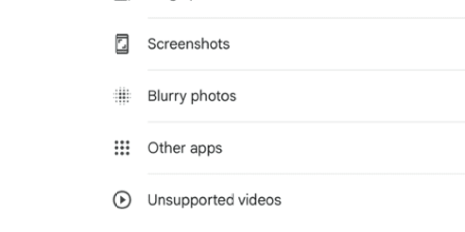Image resolution: width=465 pixels, height=232 pixels.
Task: Click the nine-dot grid icon for Other apps
Action: (122, 148)
